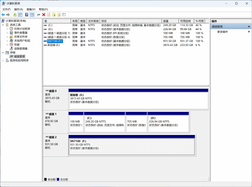Click the 存储 storage icon in tree
This screenshot has width=252, height=187.
7,52
